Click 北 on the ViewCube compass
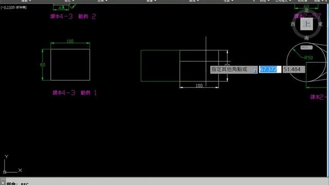This screenshot has width=329, height=185. [x=306, y=10]
